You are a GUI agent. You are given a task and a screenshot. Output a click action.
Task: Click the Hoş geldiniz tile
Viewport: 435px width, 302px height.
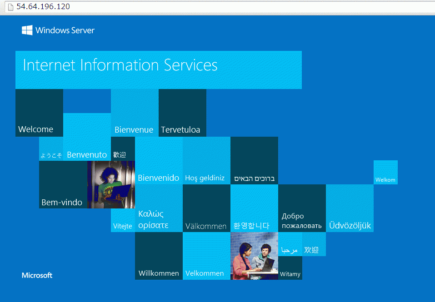pos(207,161)
